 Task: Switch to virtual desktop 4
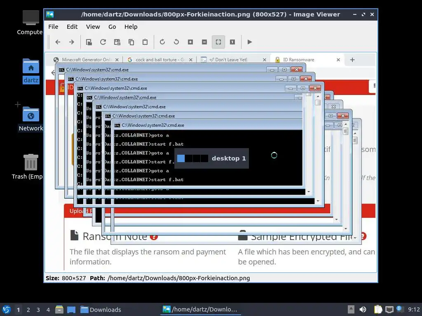(48, 309)
